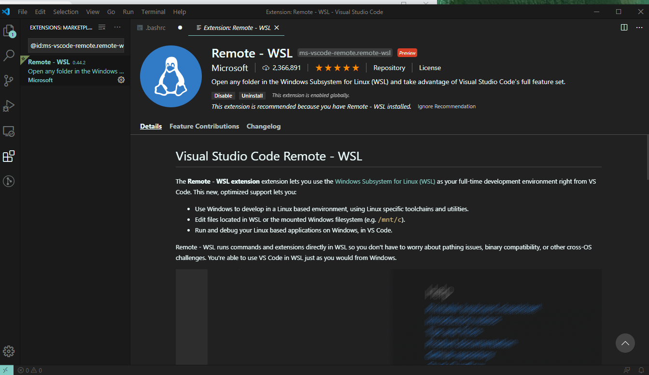Viewport: 649px width, 375px height.
Task: Click the unsaved dot on .bashrc tab
Action: point(180,28)
